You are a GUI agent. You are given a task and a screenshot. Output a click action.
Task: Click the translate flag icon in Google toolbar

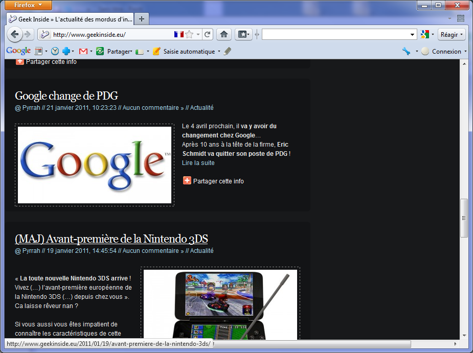click(140, 52)
